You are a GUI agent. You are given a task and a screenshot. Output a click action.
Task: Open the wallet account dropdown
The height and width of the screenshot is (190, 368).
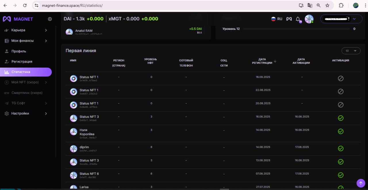click(341, 19)
